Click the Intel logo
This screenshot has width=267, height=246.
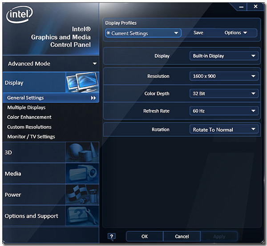pos(20,14)
